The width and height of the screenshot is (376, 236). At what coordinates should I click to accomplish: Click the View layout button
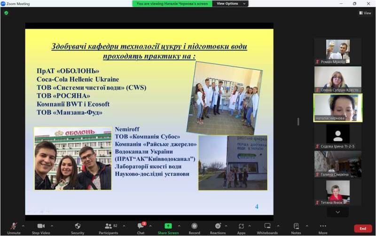pyautogui.click(x=365, y=13)
